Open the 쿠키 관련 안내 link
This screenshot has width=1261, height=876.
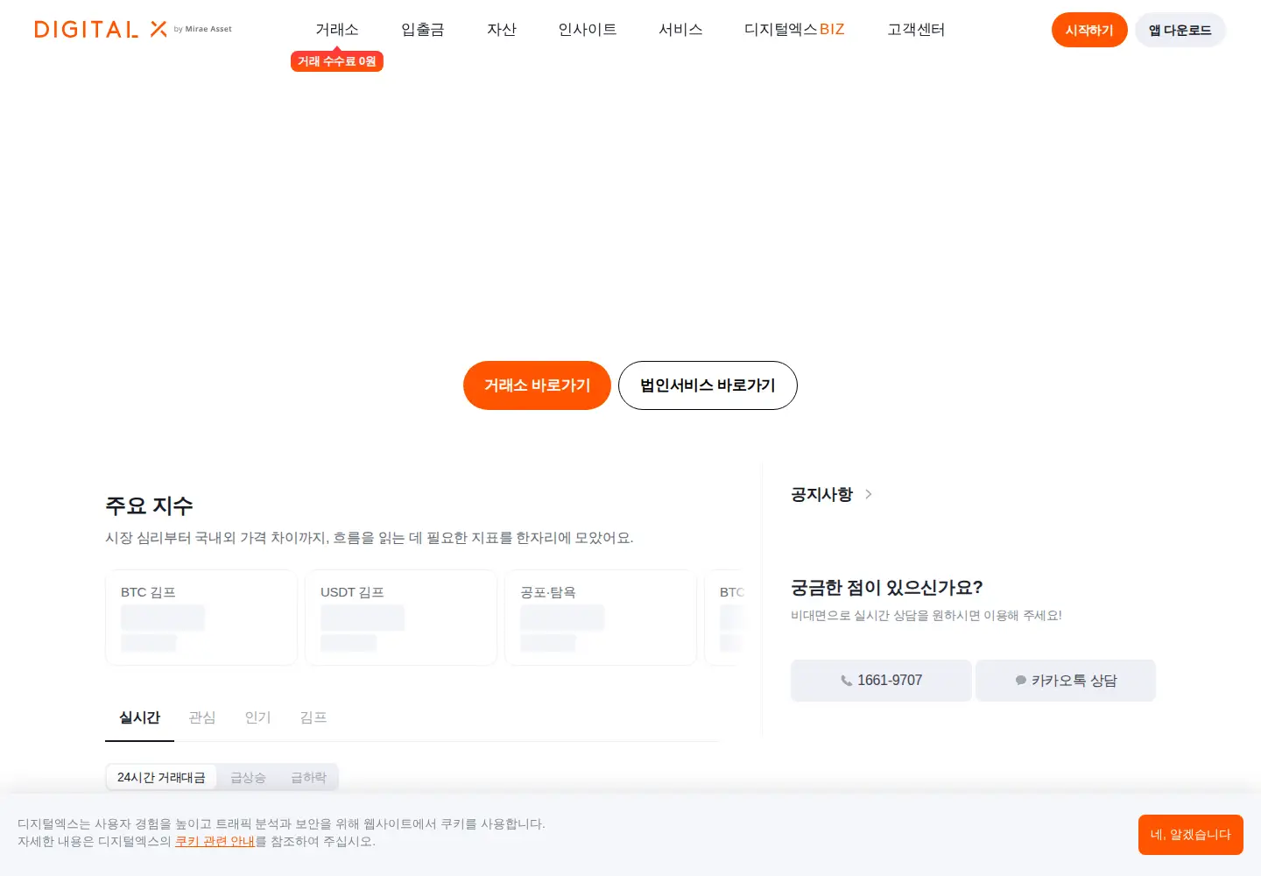pos(215,841)
